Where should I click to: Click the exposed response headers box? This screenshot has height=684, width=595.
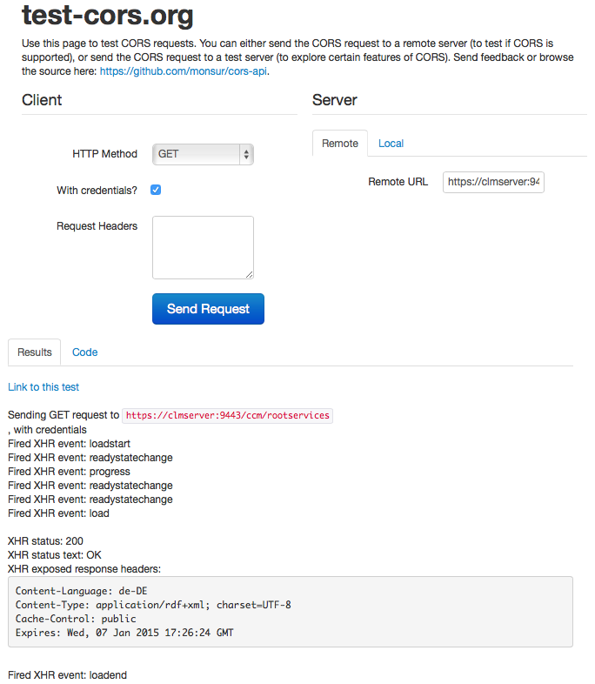point(290,612)
